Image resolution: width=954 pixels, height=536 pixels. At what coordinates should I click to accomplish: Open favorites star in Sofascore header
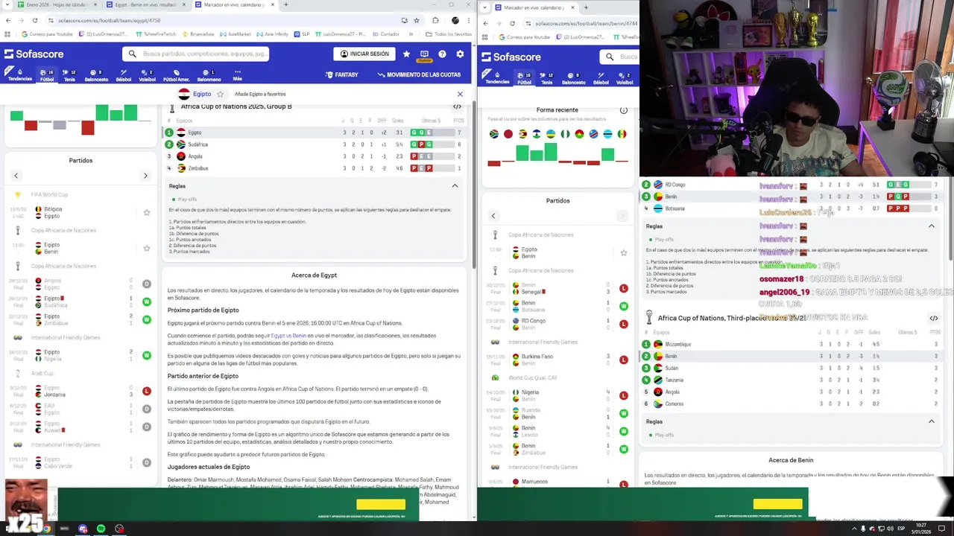point(406,54)
